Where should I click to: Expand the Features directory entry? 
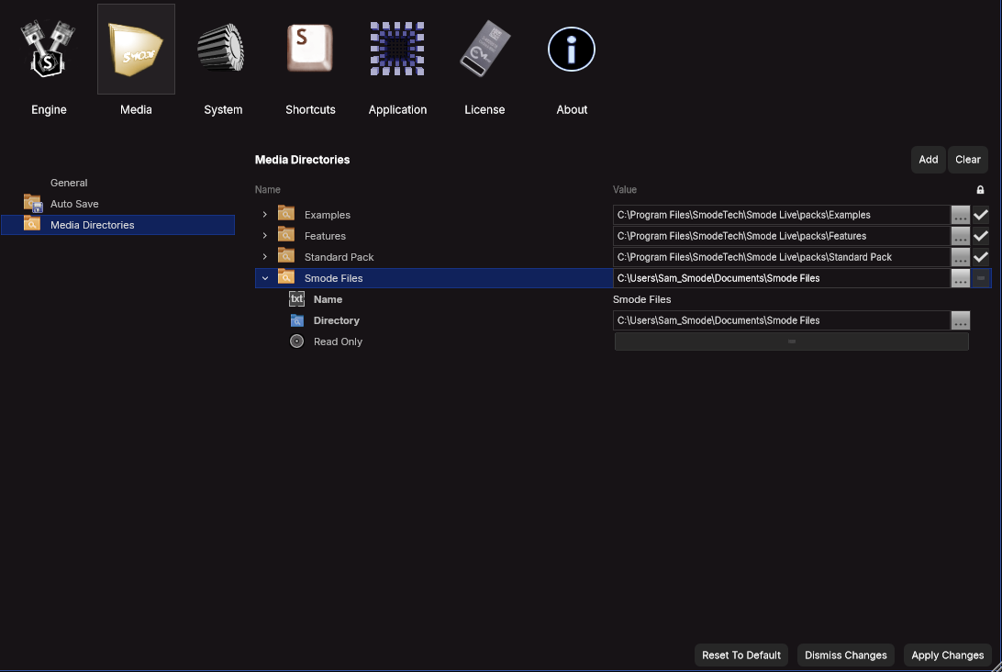click(x=264, y=235)
